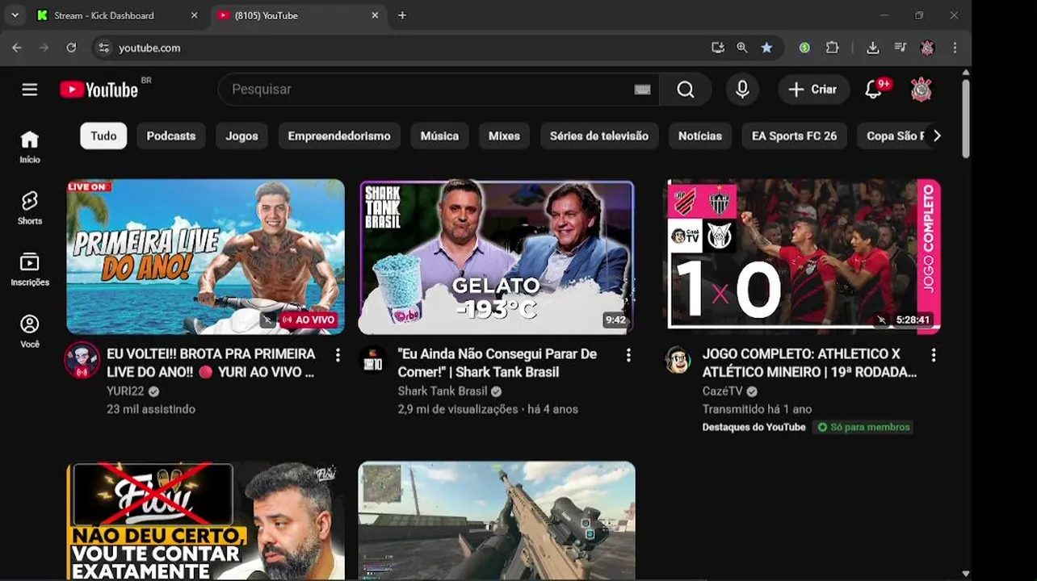The width and height of the screenshot is (1037, 581).
Task: Close the YouTube browser tab
Action: pos(375,15)
